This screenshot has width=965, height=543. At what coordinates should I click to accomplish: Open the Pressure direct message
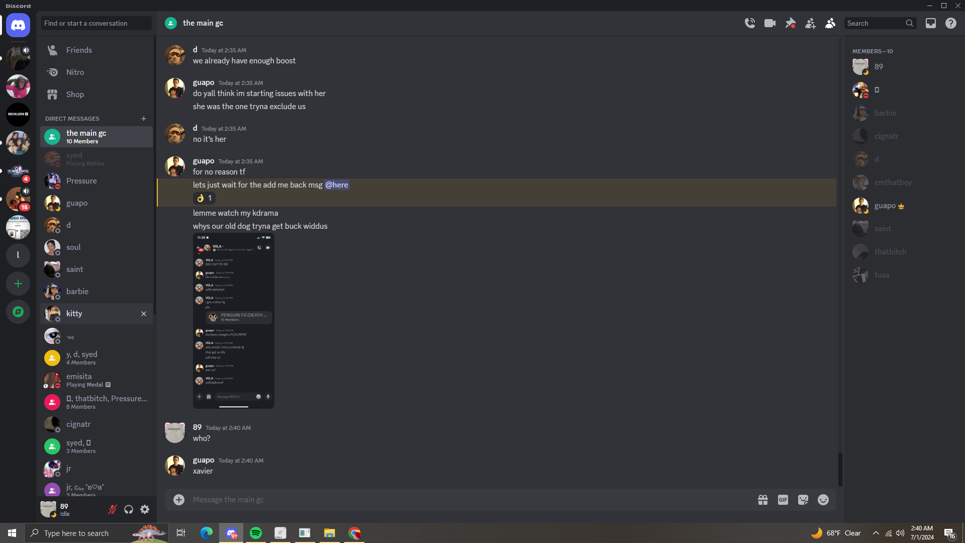96,181
